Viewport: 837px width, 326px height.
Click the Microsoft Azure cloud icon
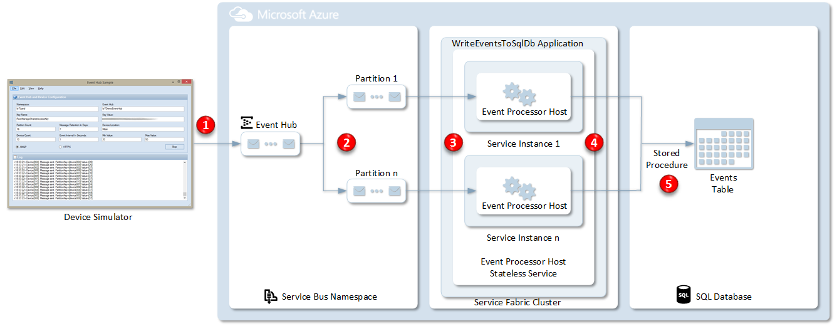point(242,13)
